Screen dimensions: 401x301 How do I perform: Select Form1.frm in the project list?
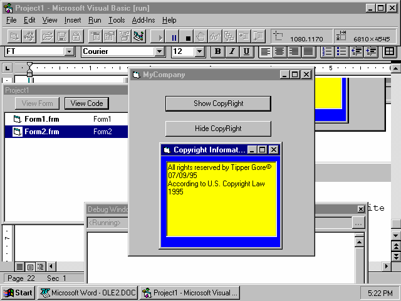pyautogui.click(x=41, y=119)
